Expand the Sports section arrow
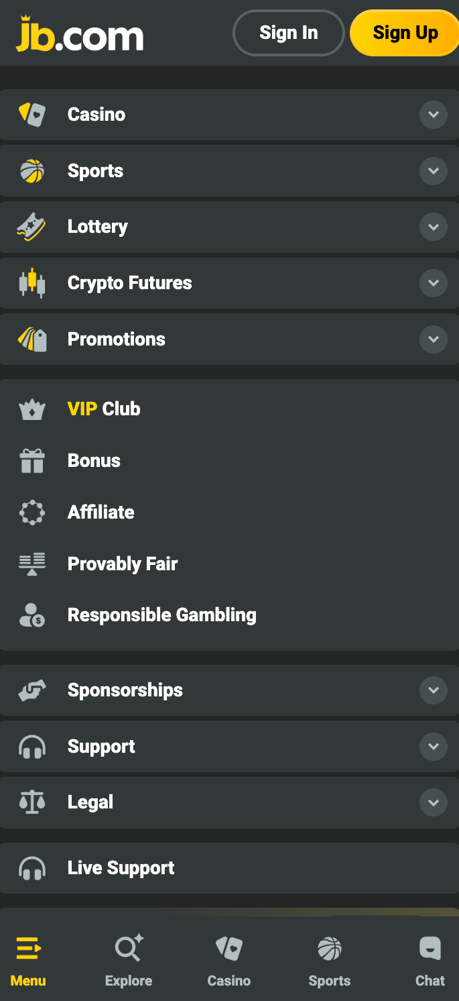 pos(433,171)
